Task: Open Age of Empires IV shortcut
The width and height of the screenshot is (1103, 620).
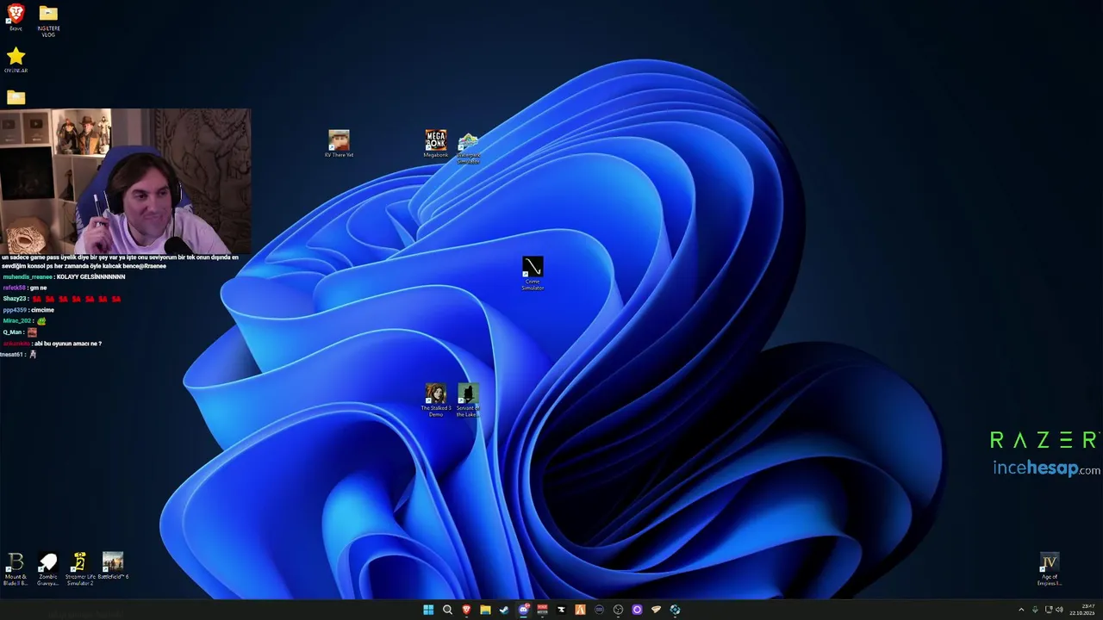Action: [x=1049, y=570]
